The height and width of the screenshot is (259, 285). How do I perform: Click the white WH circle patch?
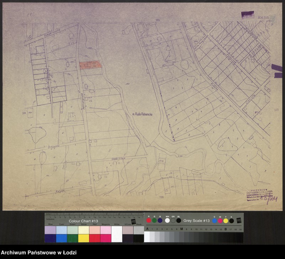coord(167,220)
